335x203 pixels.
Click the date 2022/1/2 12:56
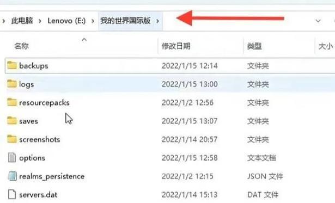(187, 103)
